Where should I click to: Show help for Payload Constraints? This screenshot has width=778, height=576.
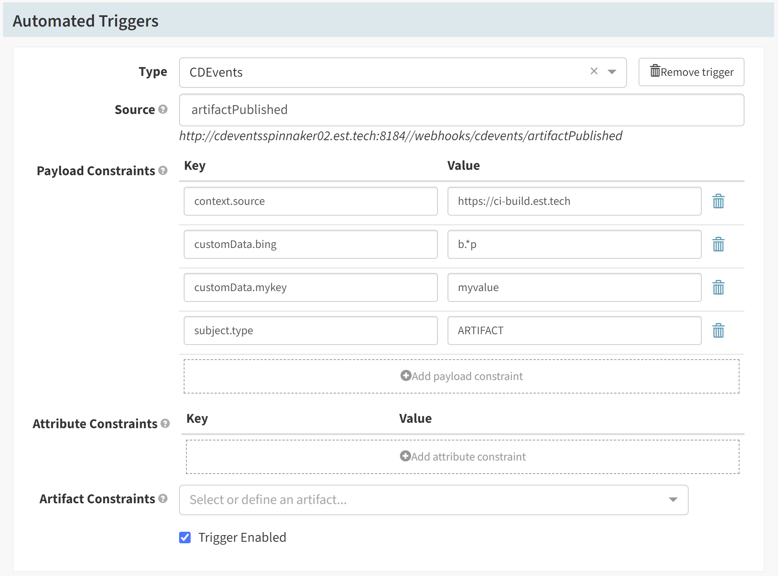163,171
